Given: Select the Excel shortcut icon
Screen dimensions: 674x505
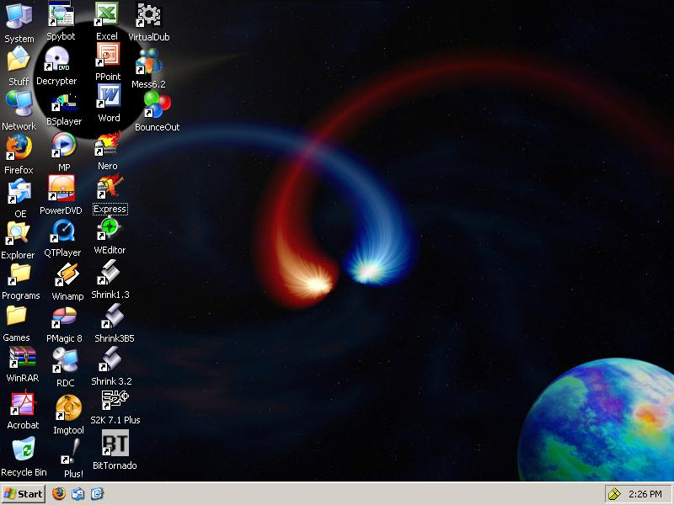Looking at the screenshot, I should (107, 15).
